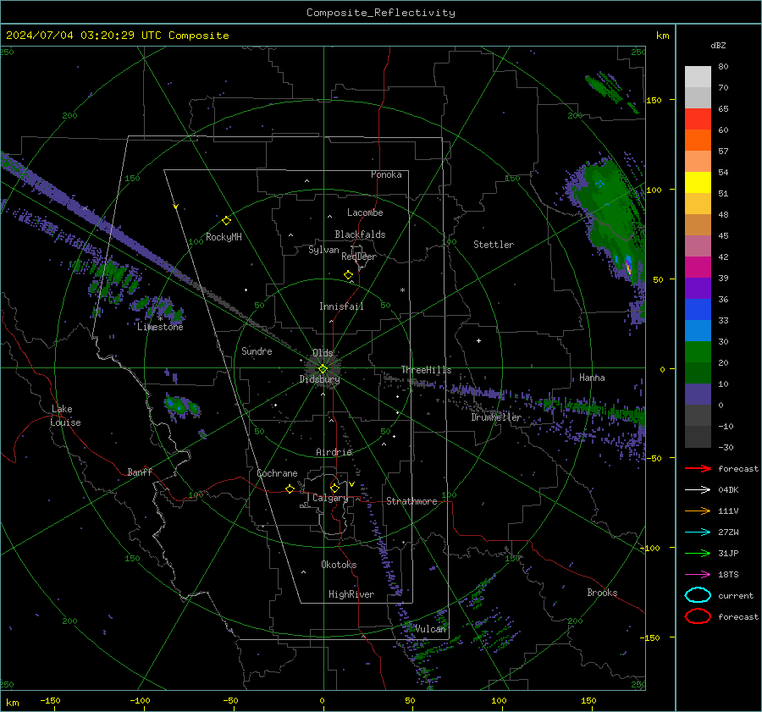Click the Sundre town label
This screenshot has width=762, height=712.
pyautogui.click(x=257, y=350)
